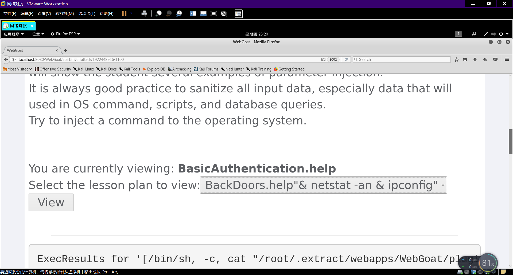Pause the virtual machine
This screenshot has width=513, height=275.
[124, 14]
